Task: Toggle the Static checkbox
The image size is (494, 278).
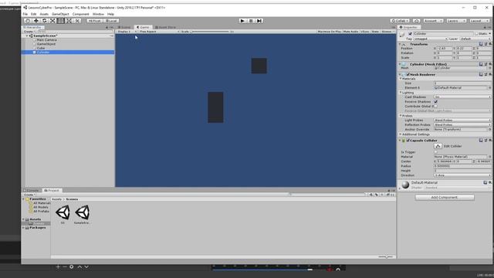Action: click(x=477, y=34)
